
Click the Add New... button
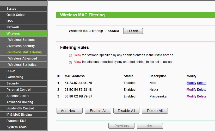70,111
